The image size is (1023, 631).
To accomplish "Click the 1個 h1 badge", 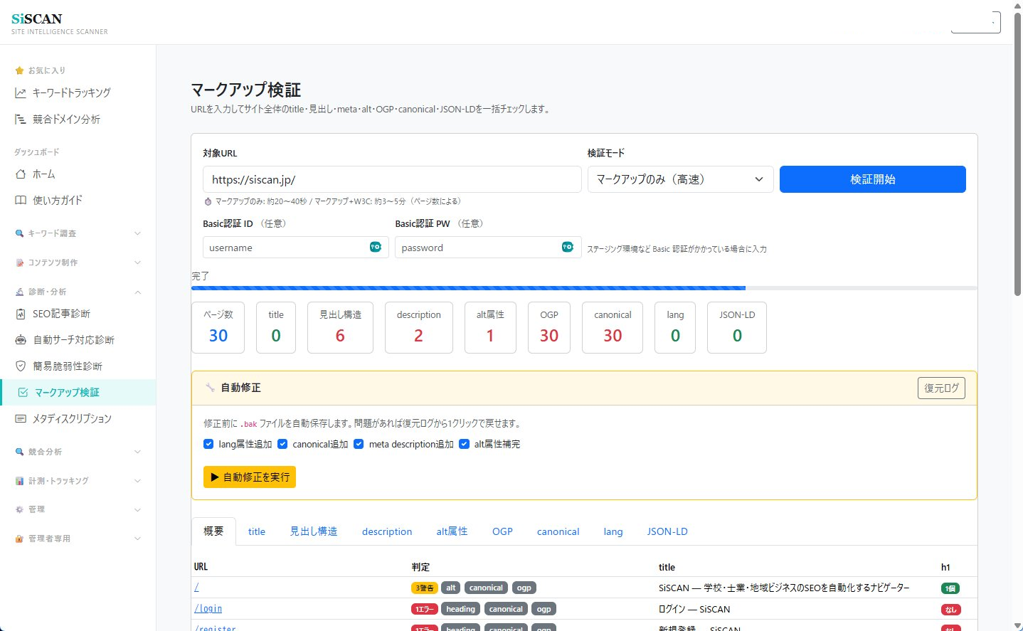I will [950, 588].
